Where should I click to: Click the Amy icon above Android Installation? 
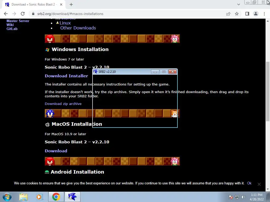click(x=175, y=161)
